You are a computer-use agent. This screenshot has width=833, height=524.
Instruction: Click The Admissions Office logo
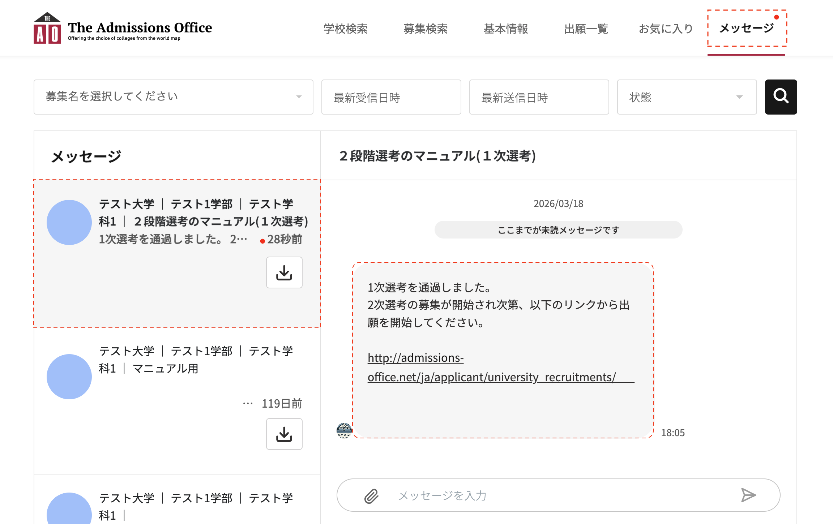[123, 28]
